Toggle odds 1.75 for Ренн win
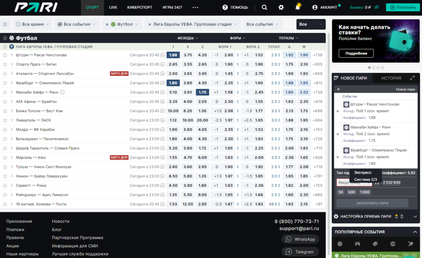The image size is (422, 258). [202, 92]
